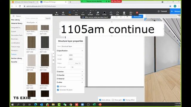Toggle the Paving effect checkbox
The width and height of the screenshot is (191, 107).
(x=124, y=100)
